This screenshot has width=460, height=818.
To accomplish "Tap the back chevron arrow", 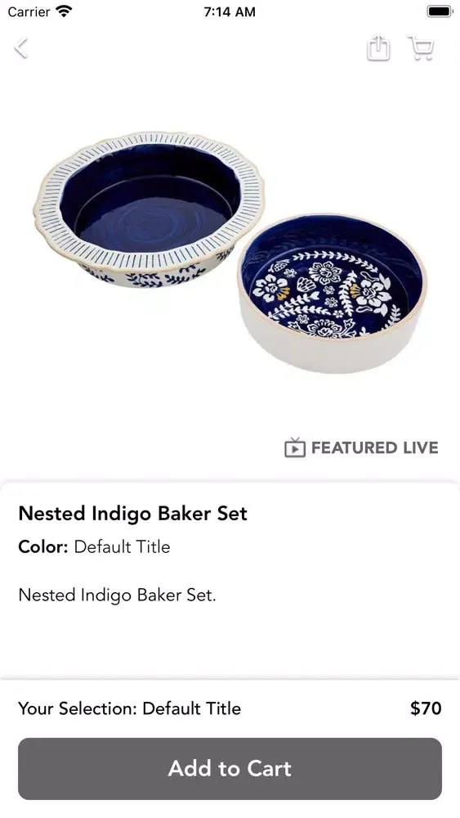I will [20, 48].
